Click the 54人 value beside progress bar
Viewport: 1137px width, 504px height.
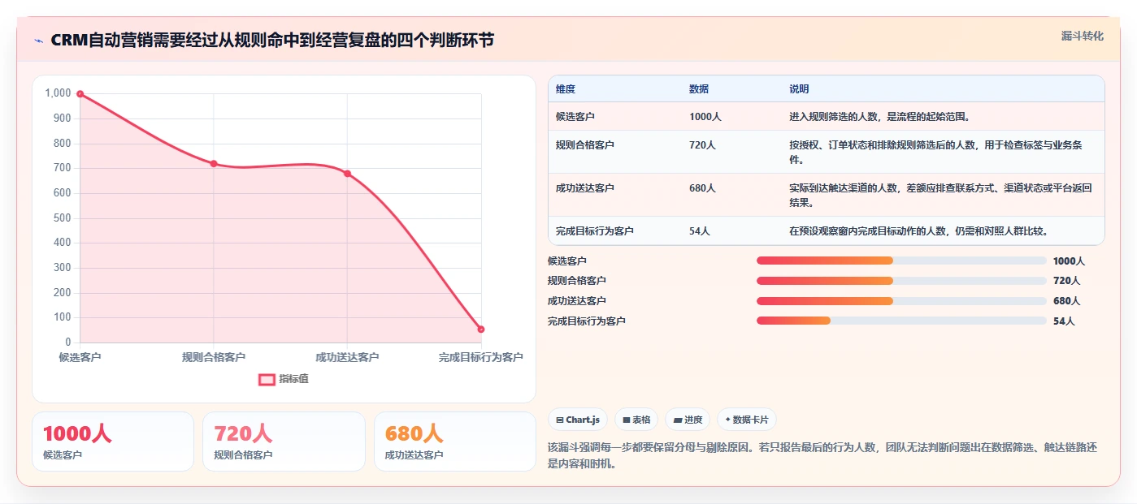click(x=1064, y=321)
